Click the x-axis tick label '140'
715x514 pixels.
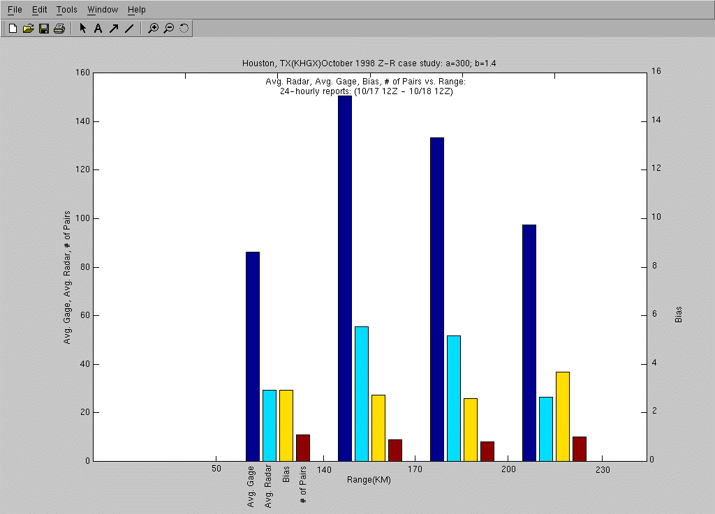(x=324, y=470)
